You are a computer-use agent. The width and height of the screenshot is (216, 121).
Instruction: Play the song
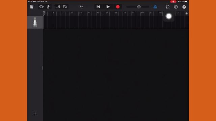tap(108, 7)
